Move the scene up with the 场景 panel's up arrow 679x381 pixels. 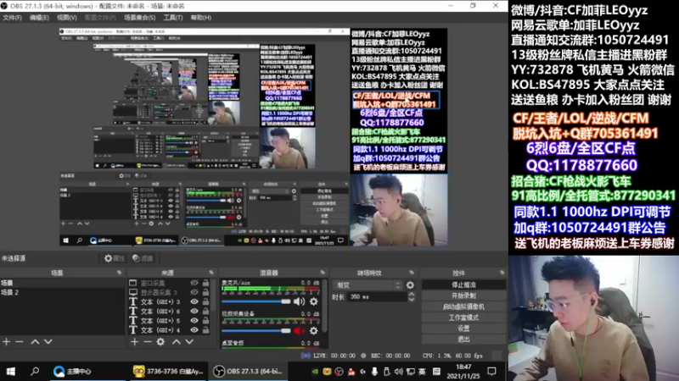pyautogui.click(x=35, y=342)
